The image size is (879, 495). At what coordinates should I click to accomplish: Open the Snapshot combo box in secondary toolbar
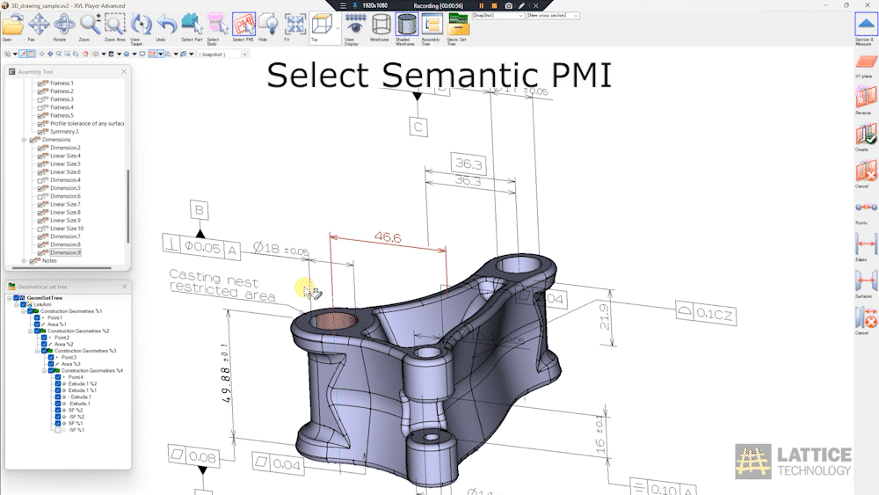click(222, 55)
